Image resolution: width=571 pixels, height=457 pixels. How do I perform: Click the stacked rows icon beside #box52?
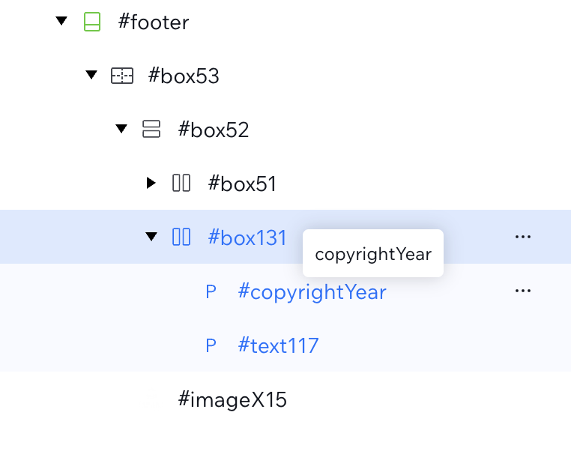(151, 130)
